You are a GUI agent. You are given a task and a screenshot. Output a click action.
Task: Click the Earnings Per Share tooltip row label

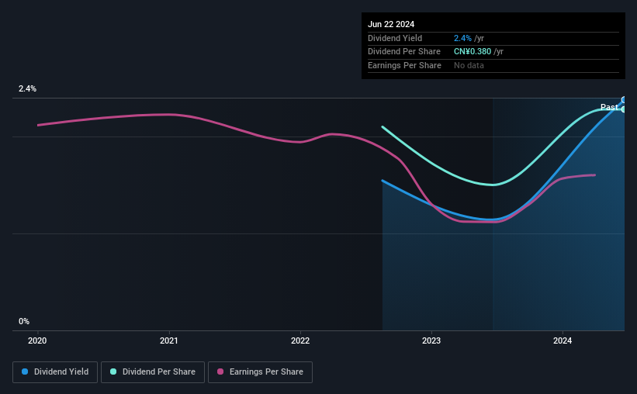pyautogui.click(x=404, y=65)
